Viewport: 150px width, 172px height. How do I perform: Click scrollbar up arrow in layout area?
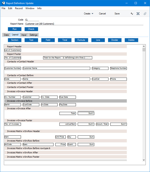tap(144, 46)
